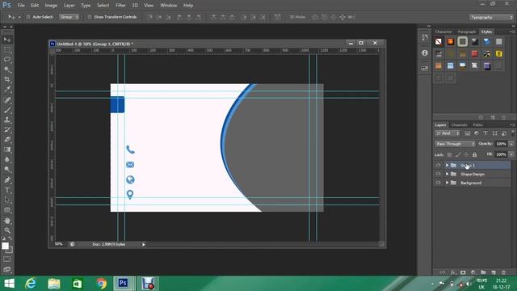Open the Info panel icon
This screenshot has width=517, height=291.
[425, 53]
